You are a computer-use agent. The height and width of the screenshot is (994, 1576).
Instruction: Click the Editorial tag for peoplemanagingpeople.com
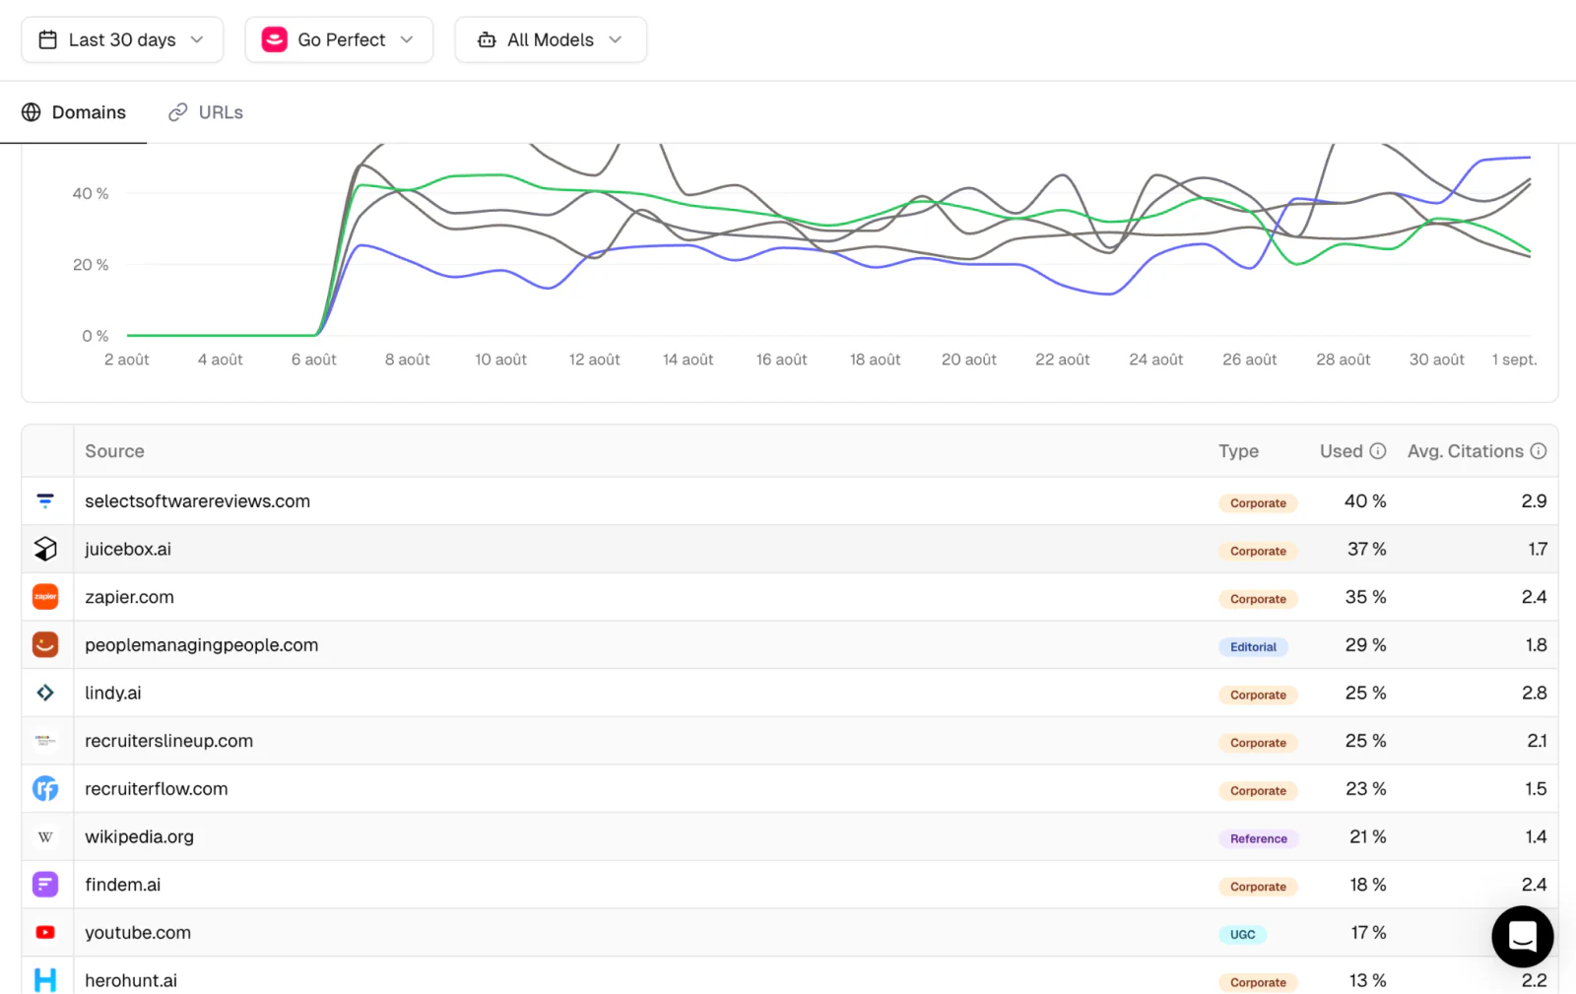point(1253,647)
